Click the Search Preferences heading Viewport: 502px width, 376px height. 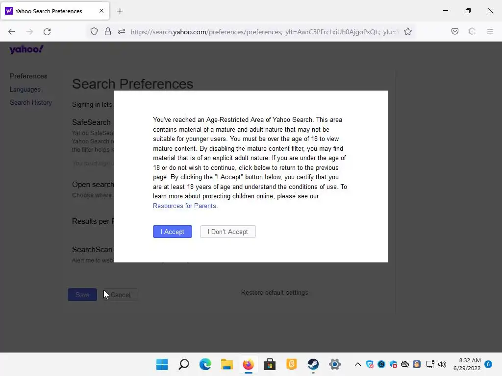click(x=132, y=84)
